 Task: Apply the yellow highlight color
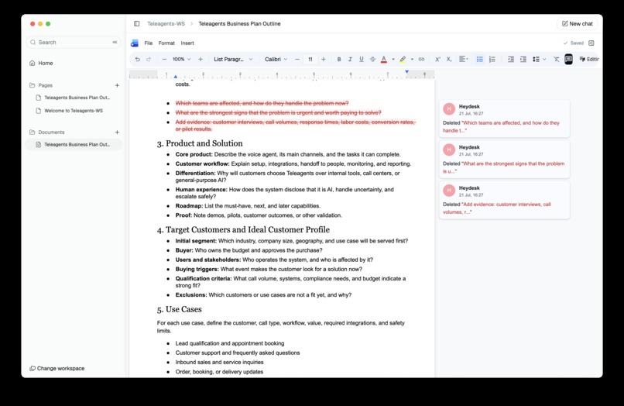(403, 59)
